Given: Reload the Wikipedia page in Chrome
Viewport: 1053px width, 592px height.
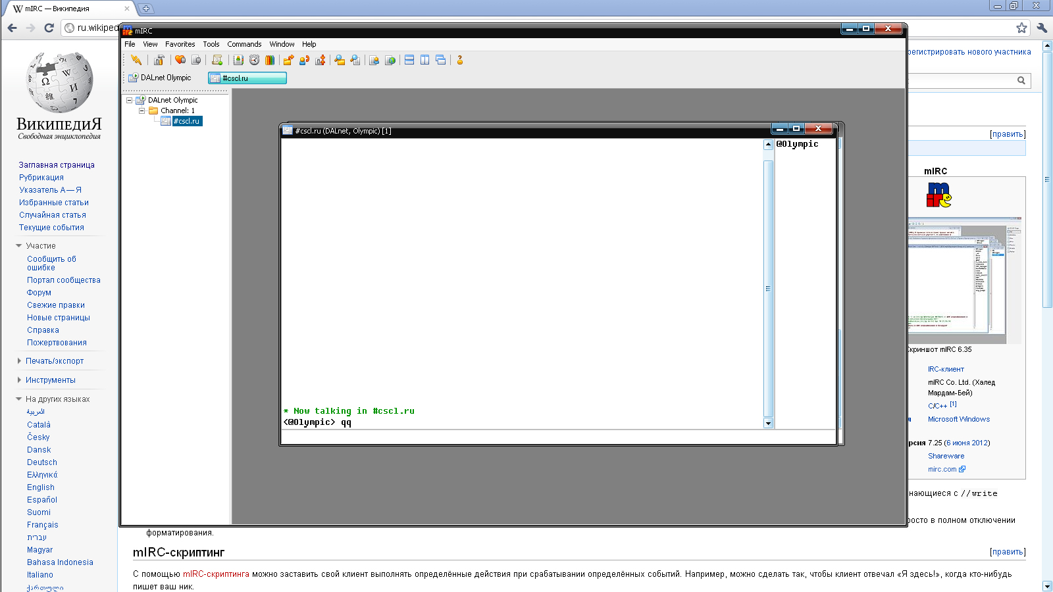Looking at the screenshot, I should [x=49, y=28].
